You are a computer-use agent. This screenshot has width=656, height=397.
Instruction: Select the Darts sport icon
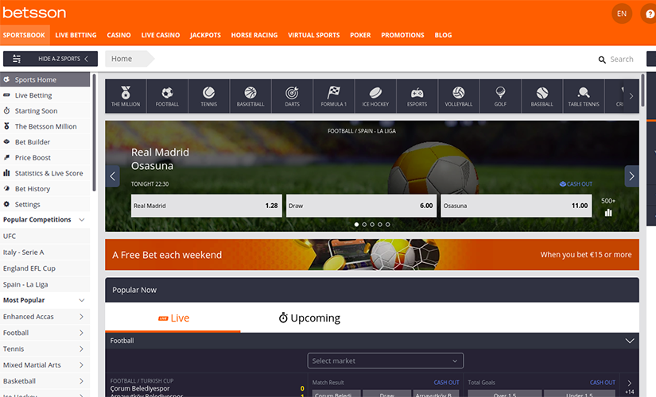click(292, 96)
